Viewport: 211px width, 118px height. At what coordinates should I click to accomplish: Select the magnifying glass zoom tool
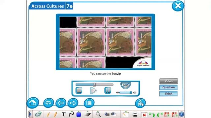click(x=98, y=114)
